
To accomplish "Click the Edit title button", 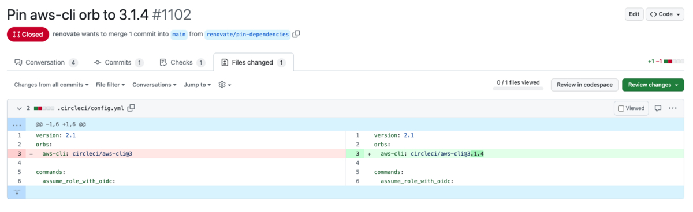I will [634, 14].
